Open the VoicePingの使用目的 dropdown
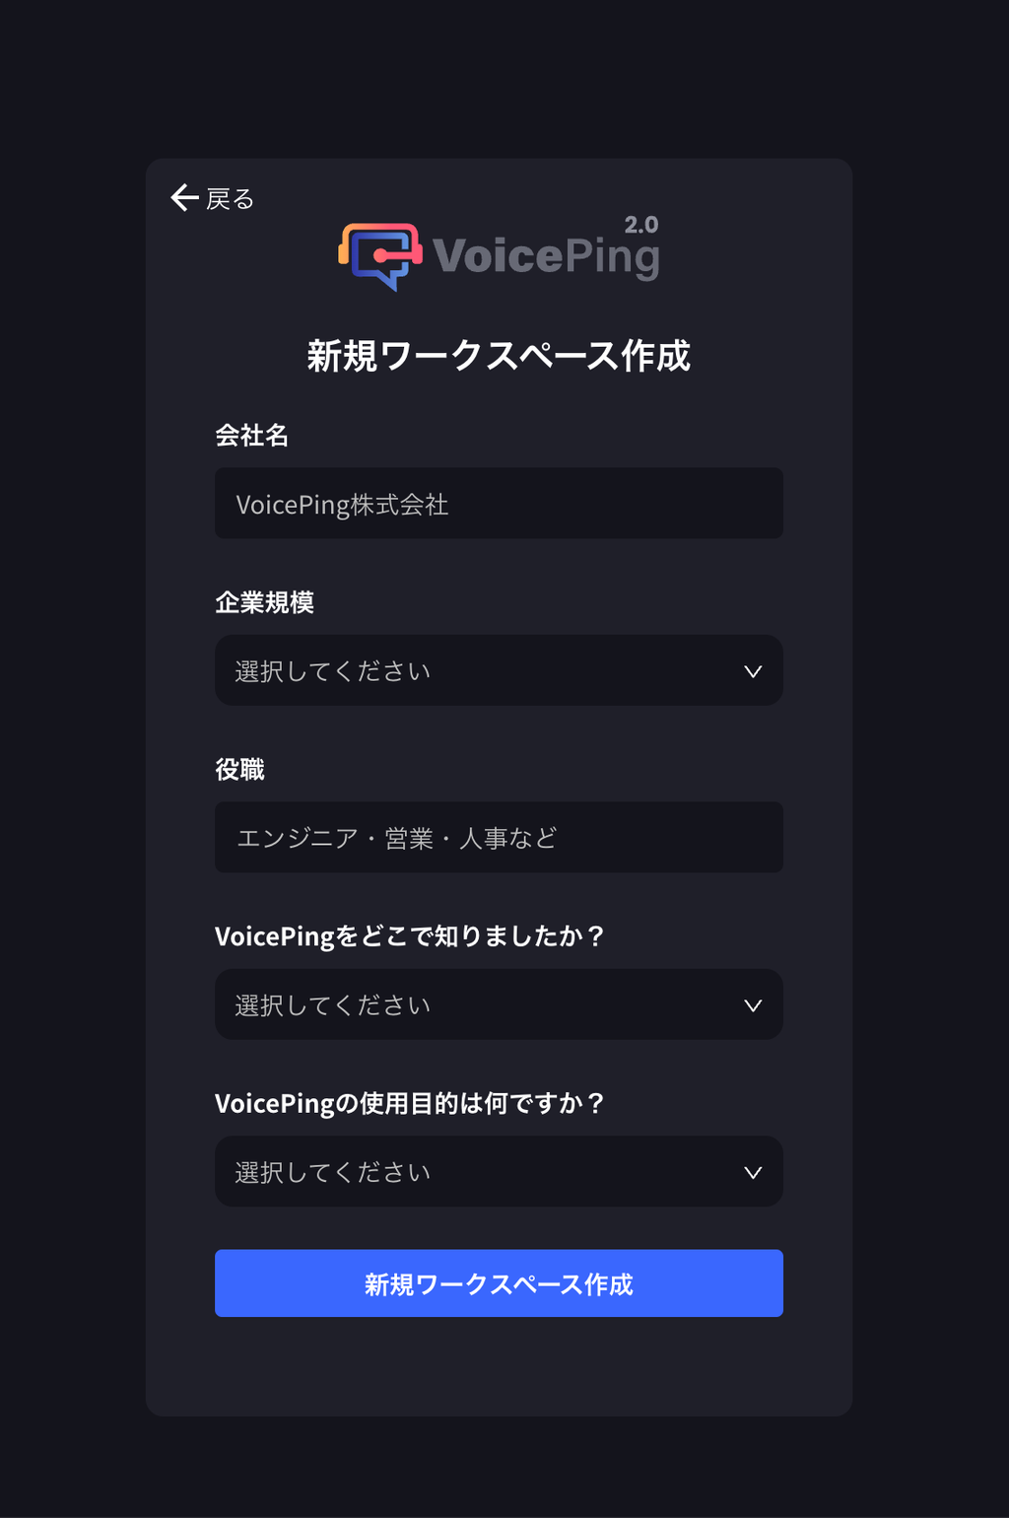 (x=499, y=1171)
